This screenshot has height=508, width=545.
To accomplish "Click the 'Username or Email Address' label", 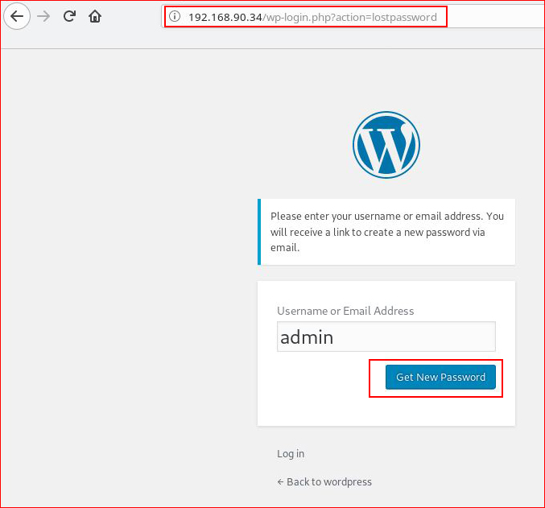I will [345, 311].
